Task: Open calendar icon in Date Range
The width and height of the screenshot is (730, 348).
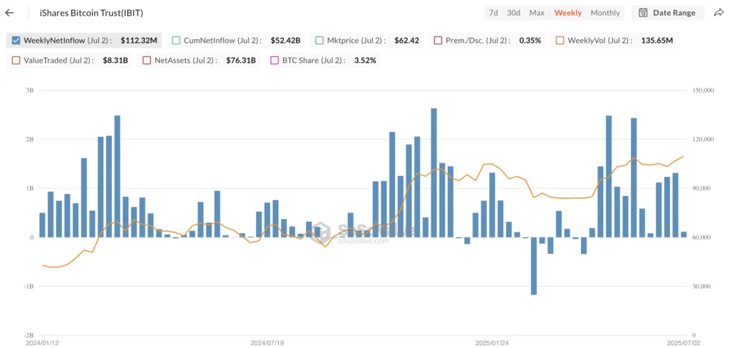Action: (x=643, y=13)
